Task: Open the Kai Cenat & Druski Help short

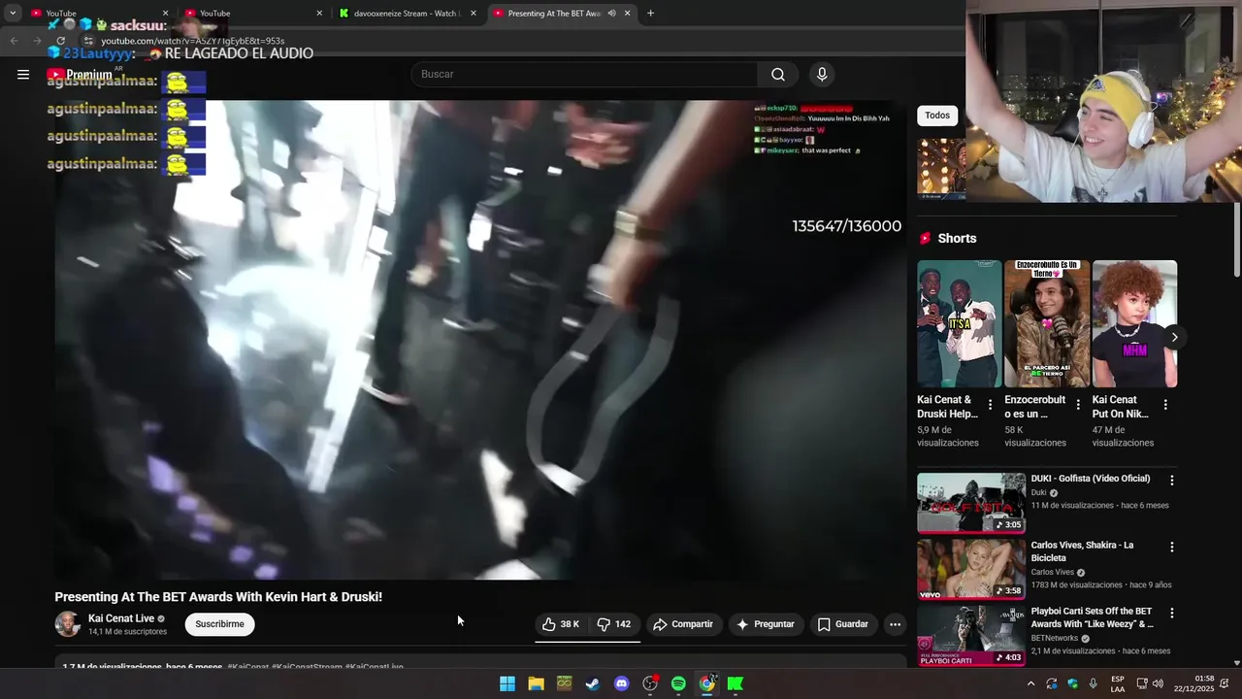Action: click(x=960, y=323)
